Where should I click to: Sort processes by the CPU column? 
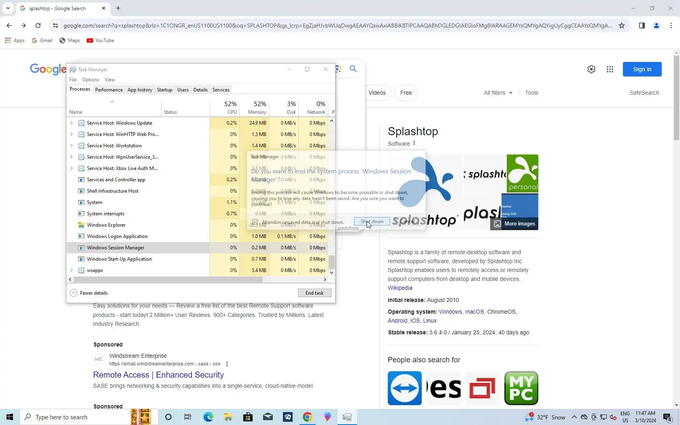click(x=225, y=108)
